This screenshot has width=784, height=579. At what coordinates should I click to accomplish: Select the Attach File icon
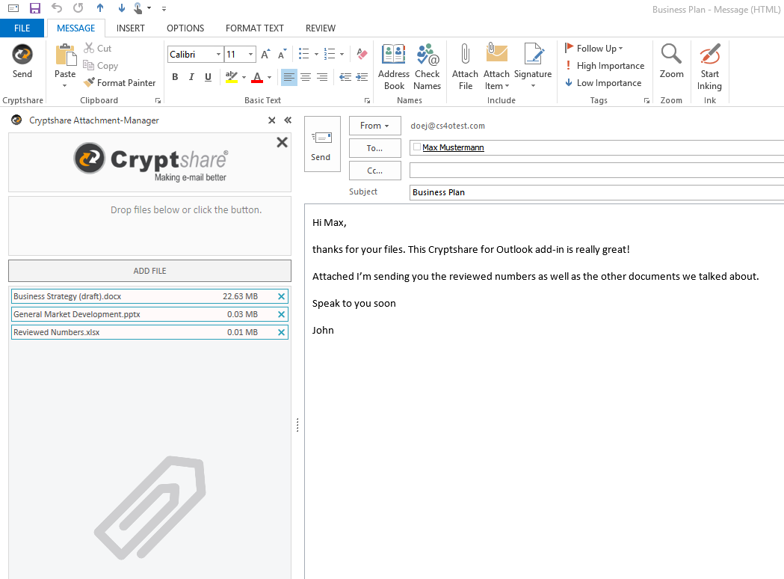pyautogui.click(x=465, y=66)
